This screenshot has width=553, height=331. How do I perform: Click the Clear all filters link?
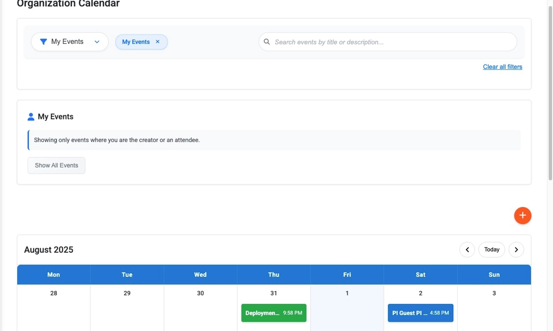tap(502, 67)
